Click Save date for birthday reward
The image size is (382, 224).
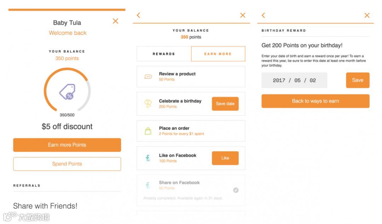pos(225,104)
